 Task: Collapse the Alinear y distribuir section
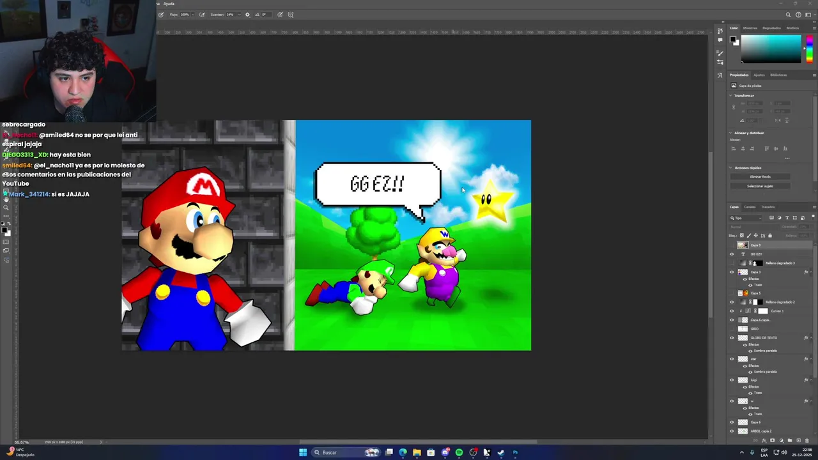pyautogui.click(x=731, y=133)
